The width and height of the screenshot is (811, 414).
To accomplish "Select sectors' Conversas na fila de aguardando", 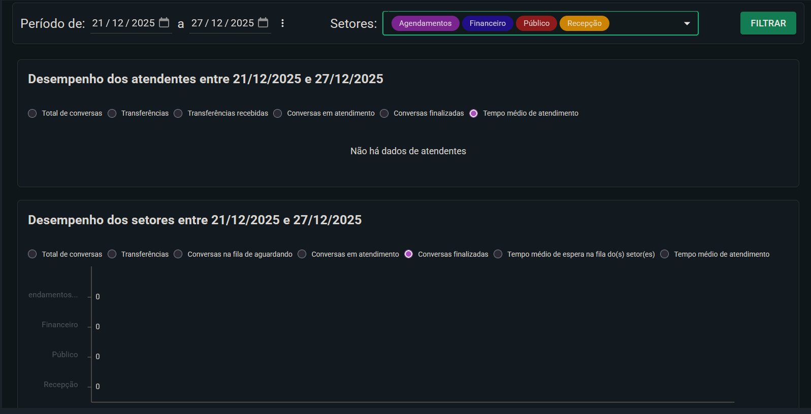I will [178, 254].
